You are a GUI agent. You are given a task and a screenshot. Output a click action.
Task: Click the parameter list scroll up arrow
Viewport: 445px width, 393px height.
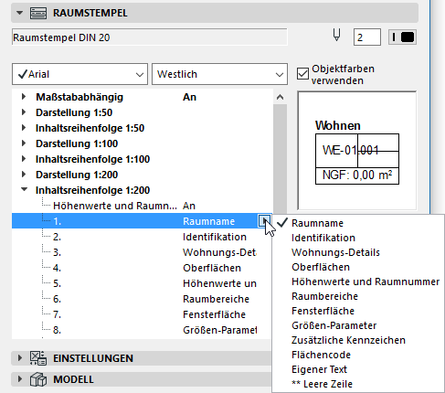click(x=280, y=97)
